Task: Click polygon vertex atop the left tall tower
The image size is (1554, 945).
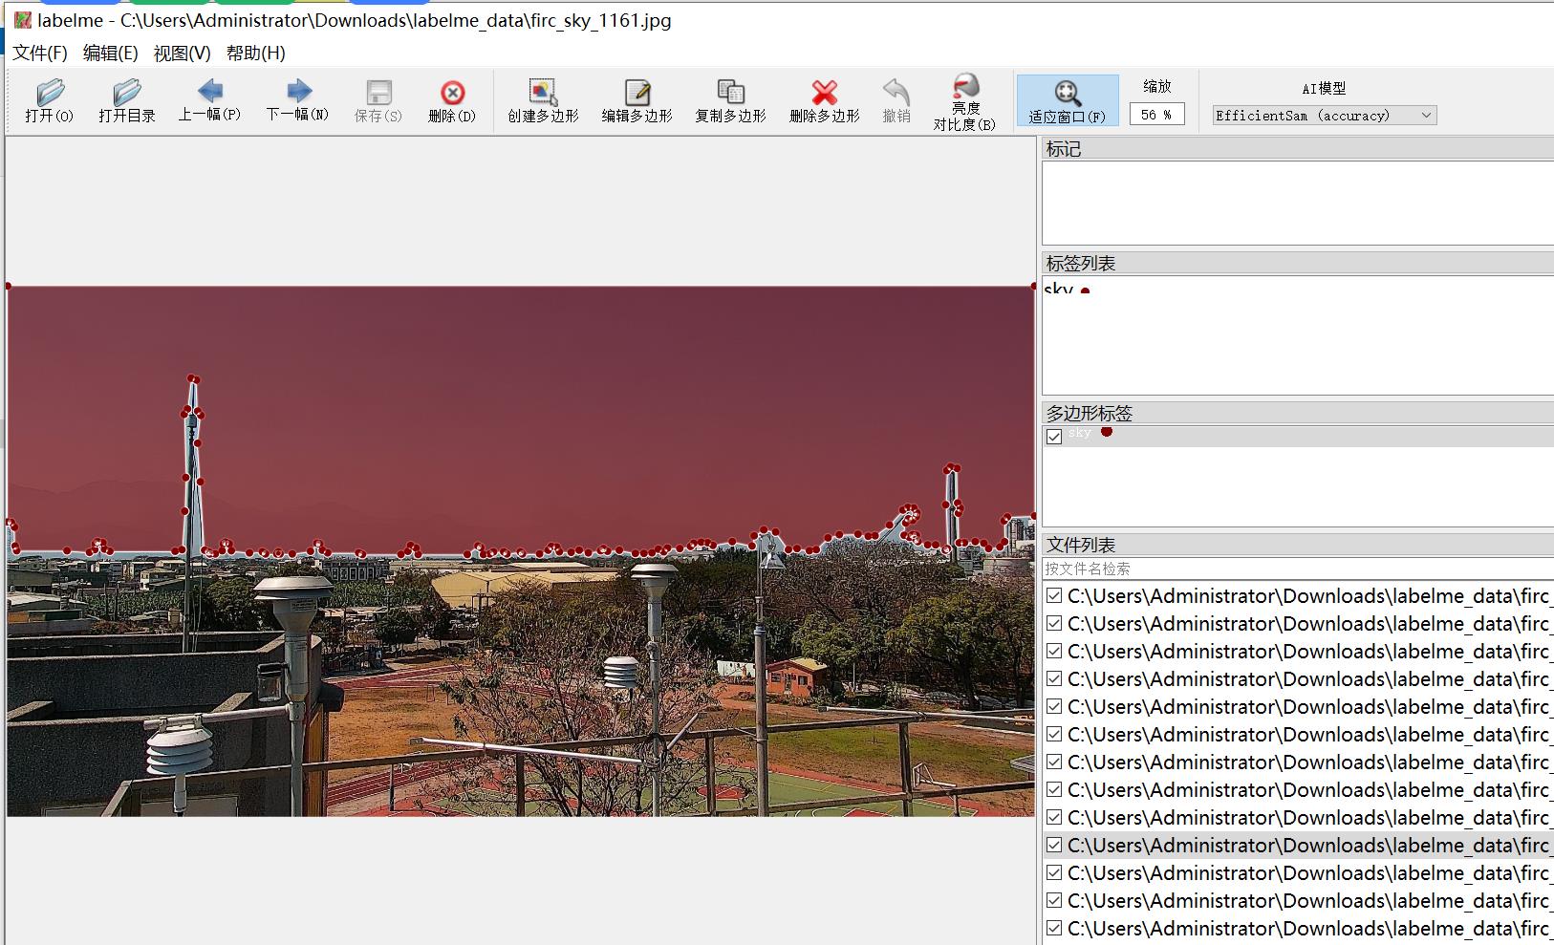Action: point(193,378)
